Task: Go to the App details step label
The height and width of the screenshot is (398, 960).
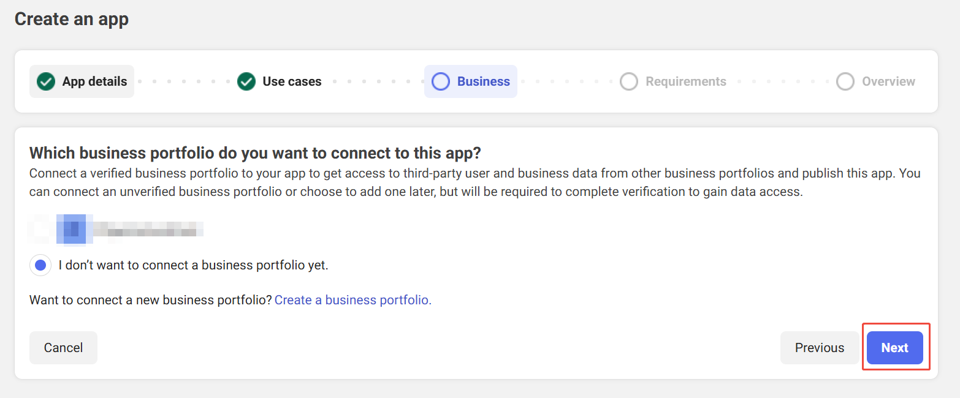Action: (x=94, y=81)
